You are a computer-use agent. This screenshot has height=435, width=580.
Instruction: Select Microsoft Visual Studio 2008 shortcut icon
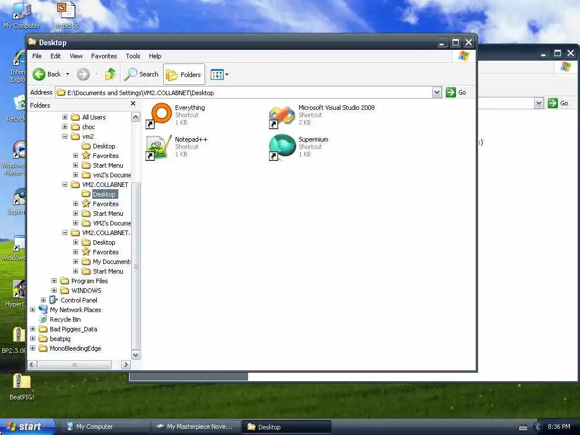click(x=282, y=116)
